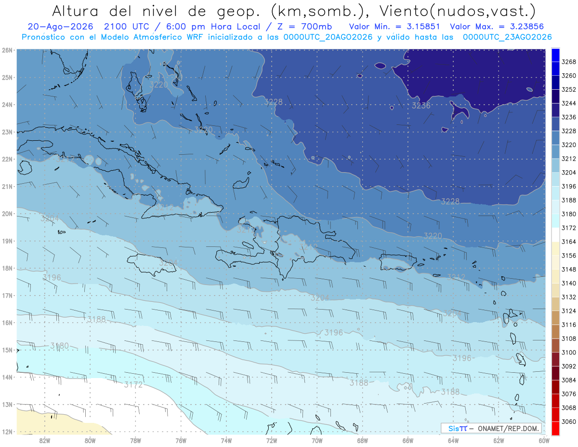The width and height of the screenshot is (578, 447).
Task: Click the 3172 contour label on the map
Action: (133, 385)
